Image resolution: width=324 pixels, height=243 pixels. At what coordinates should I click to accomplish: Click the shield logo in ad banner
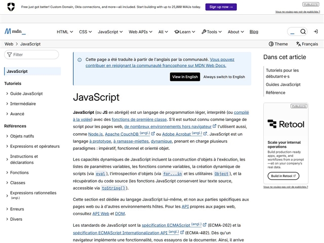tap(11, 7)
